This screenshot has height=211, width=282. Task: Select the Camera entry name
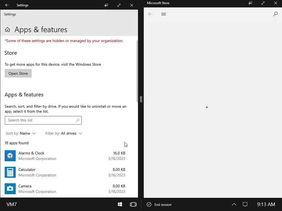[x=25, y=186]
